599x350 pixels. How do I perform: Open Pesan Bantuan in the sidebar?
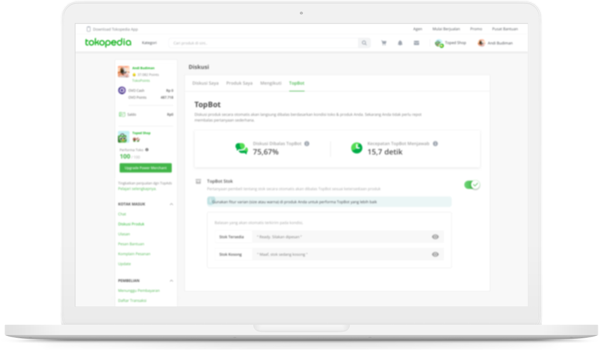coord(131,244)
